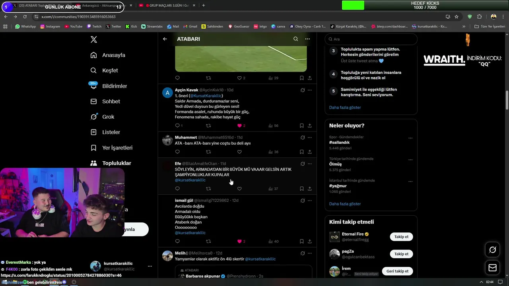
Task: Like Muhammet's post
Action: (239, 152)
